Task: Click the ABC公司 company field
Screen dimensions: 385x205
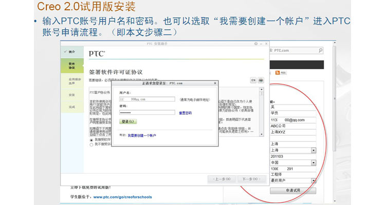Action: click(x=293, y=126)
